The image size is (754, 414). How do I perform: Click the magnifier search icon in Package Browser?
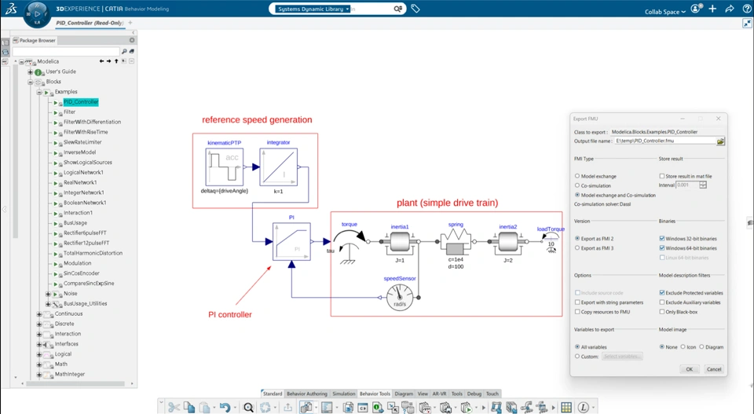click(124, 51)
